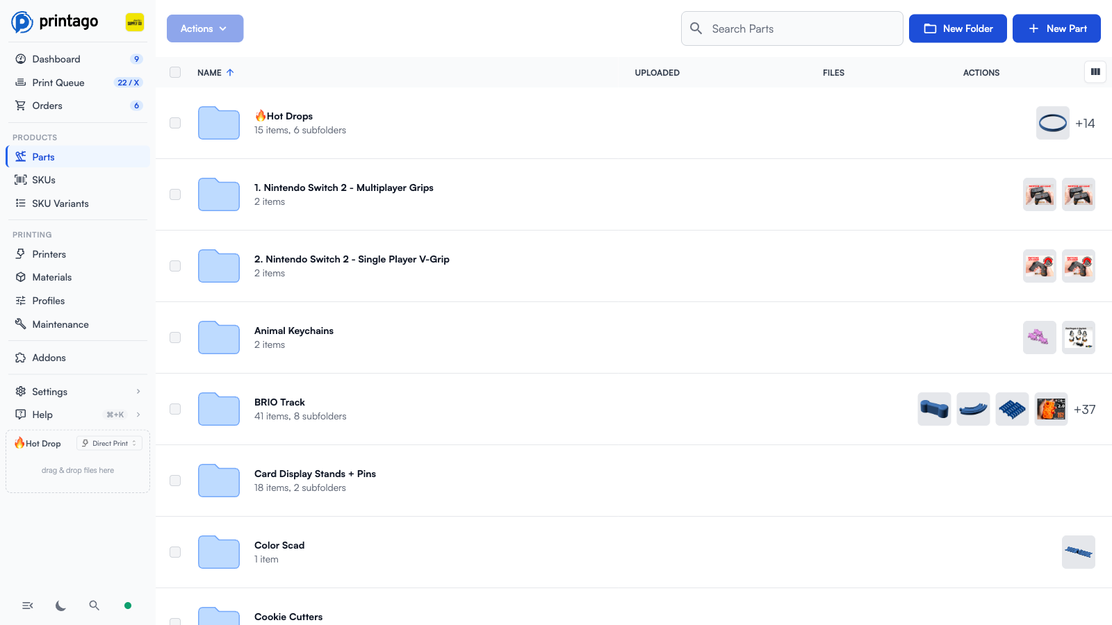Click the Search Parts input field

792,28
